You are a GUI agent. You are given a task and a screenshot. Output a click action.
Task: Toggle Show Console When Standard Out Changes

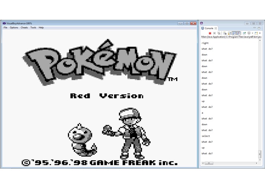click(234, 33)
